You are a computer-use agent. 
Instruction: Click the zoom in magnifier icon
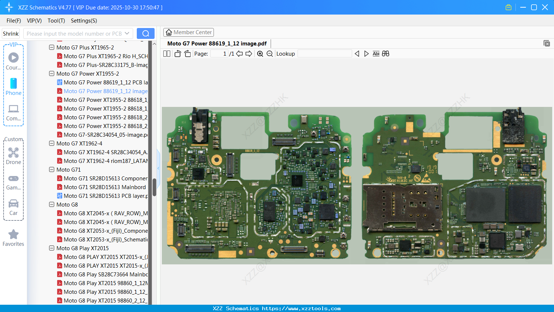[260, 54]
